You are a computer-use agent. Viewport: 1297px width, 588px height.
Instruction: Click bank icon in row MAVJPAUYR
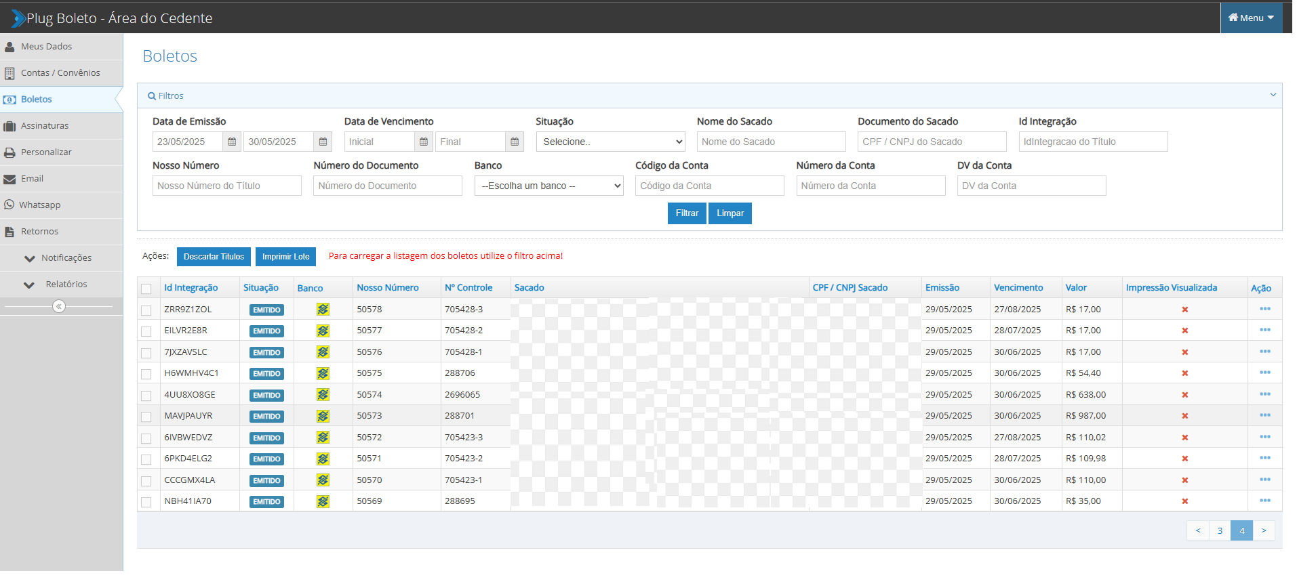pos(323,416)
